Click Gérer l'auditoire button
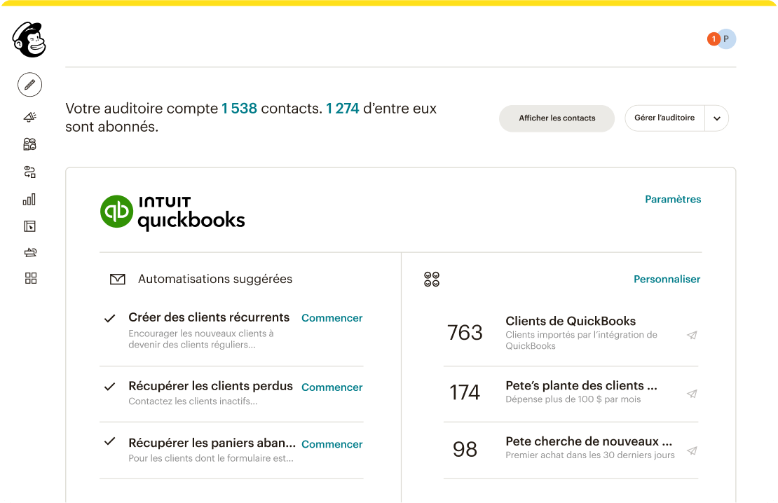This screenshot has height=503, width=778. click(664, 118)
